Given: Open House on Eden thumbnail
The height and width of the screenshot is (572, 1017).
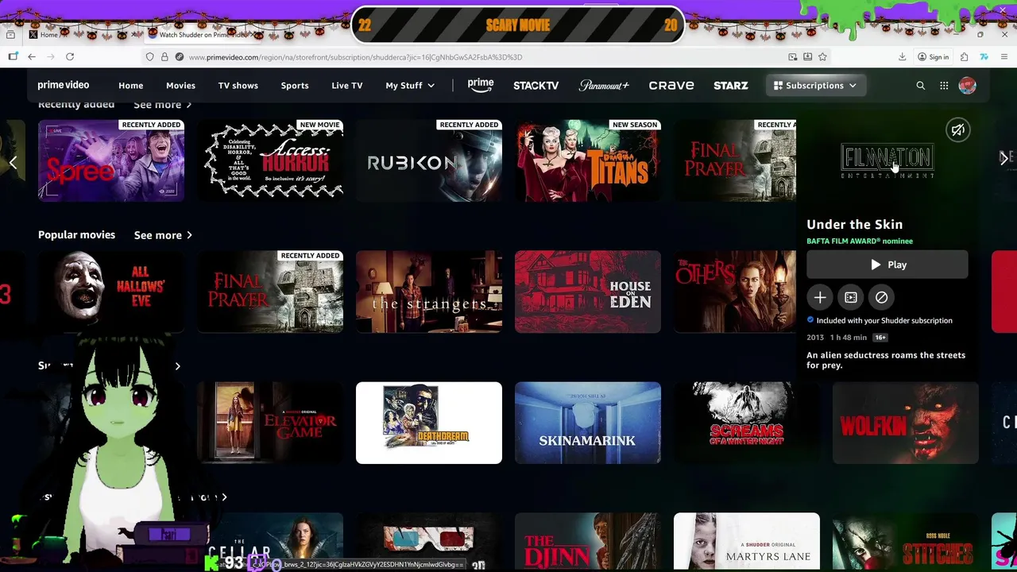Looking at the screenshot, I should click(x=588, y=292).
